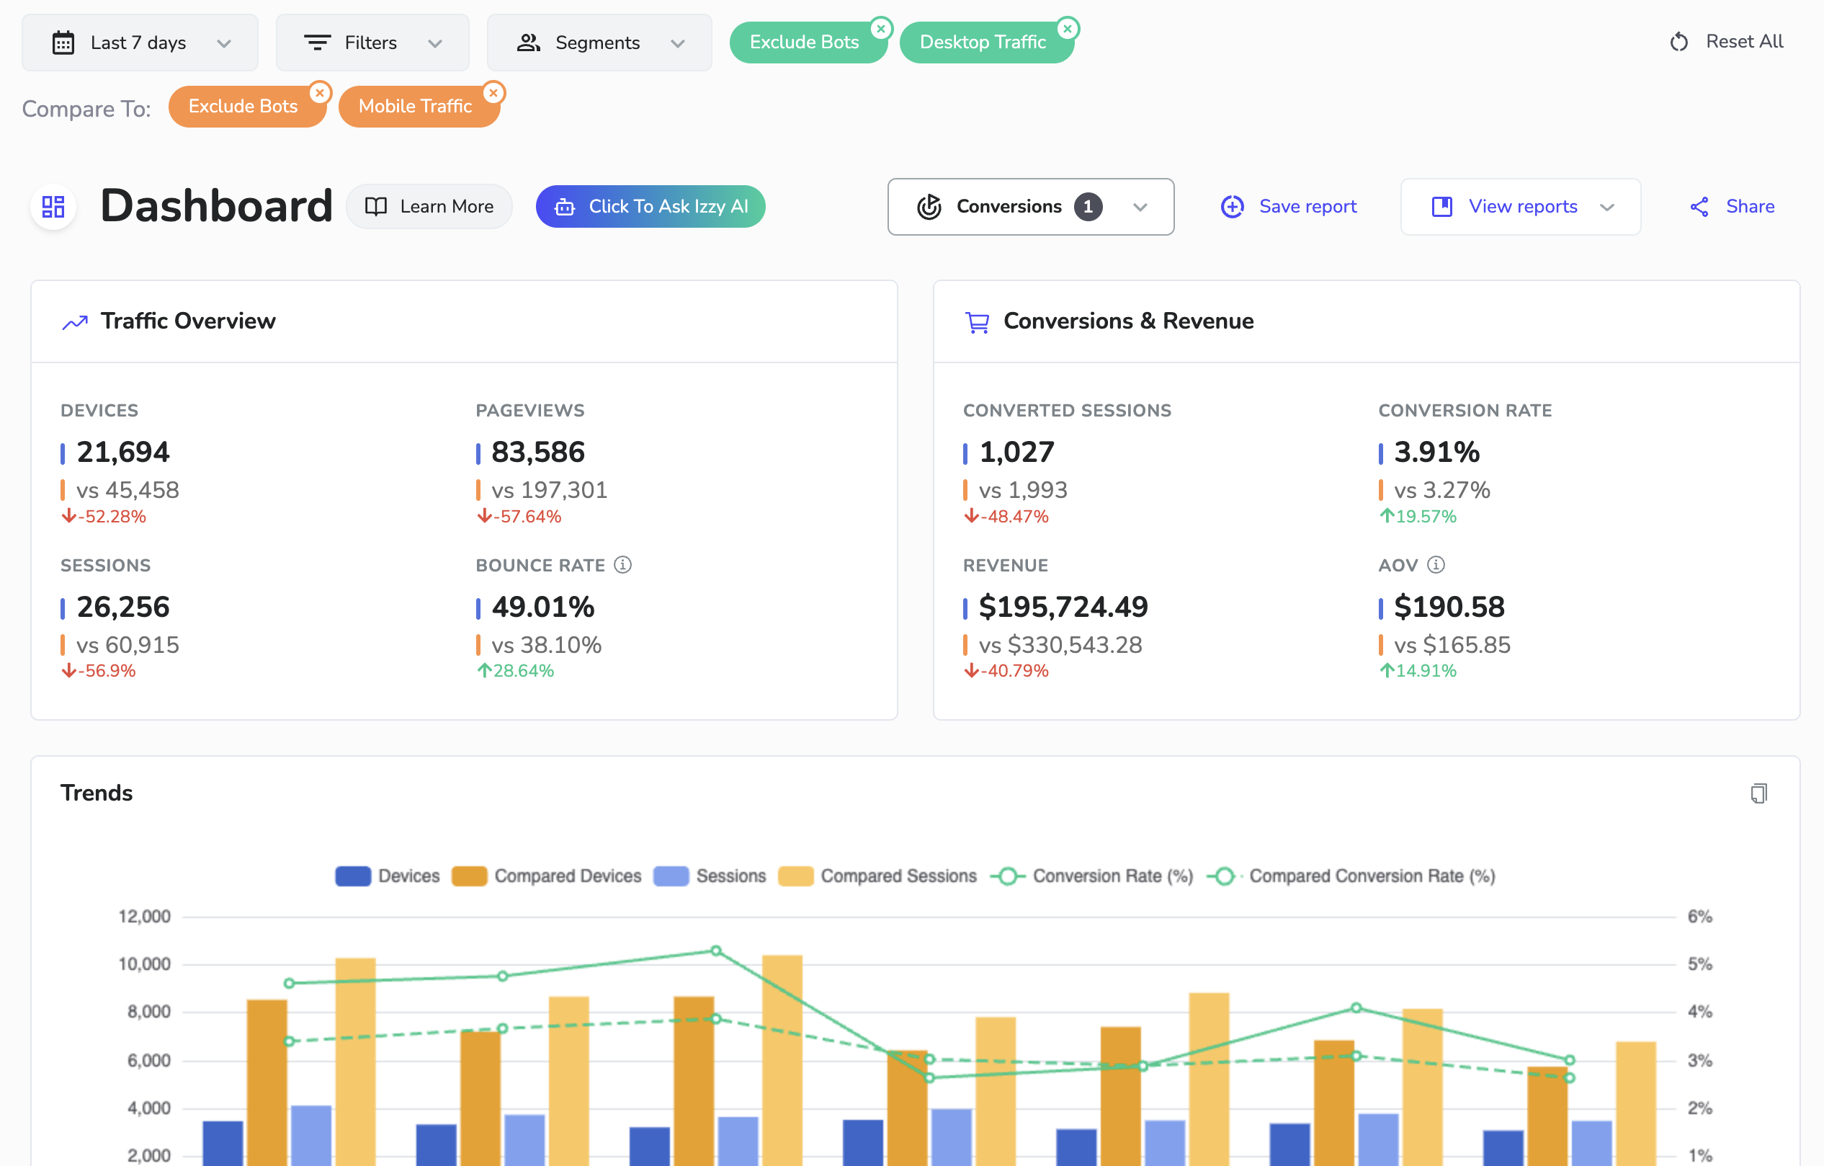Click the Bounce Rate info icon
This screenshot has width=1824, height=1166.
click(622, 564)
